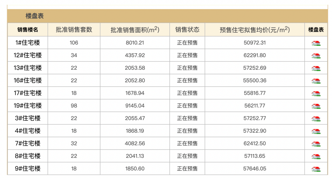Open the house icon for 16#住宅楼

(x=316, y=81)
